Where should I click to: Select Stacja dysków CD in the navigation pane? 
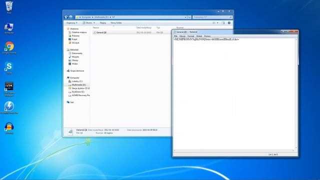[80, 88]
